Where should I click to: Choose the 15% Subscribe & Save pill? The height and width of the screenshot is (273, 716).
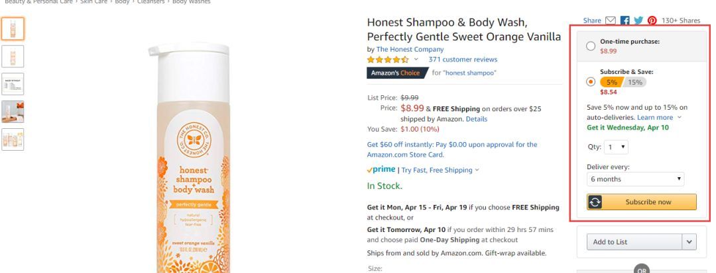point(635,82)
